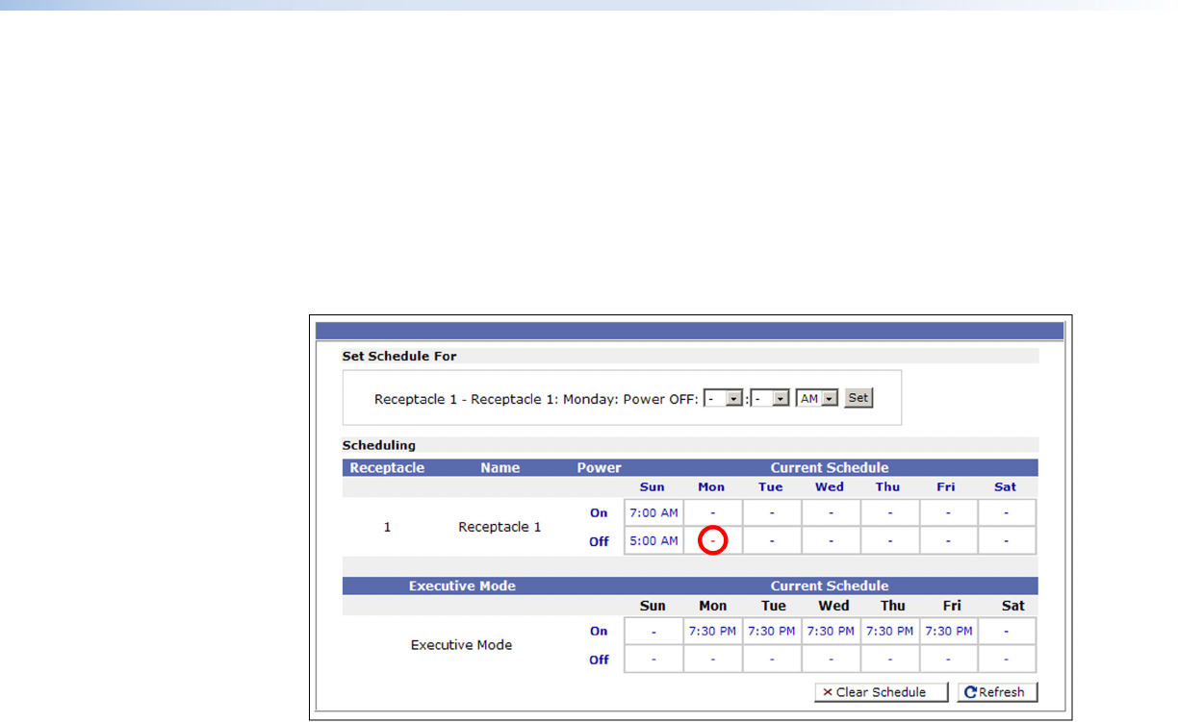This screenshot has width=1178, height=722.
Task: Click the Clear Schedule button
Action: (880, 692)
